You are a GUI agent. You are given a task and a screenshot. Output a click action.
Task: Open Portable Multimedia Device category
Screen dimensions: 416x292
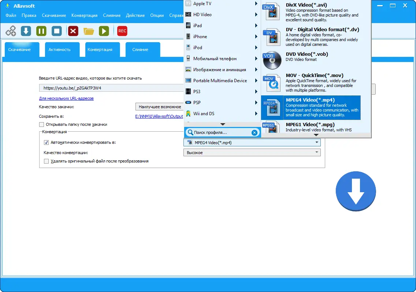222,80
